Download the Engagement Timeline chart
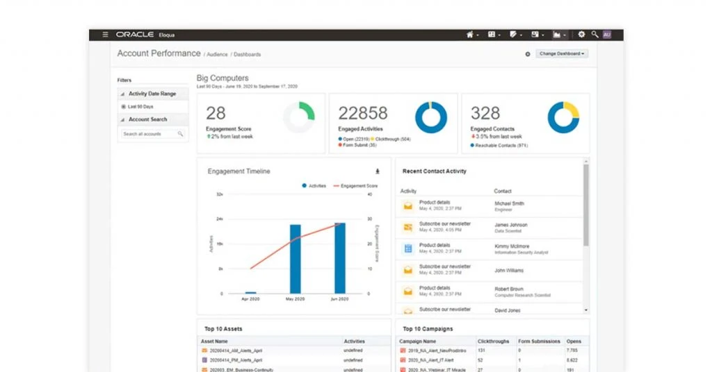712x372 pixels. pos(378,171)
